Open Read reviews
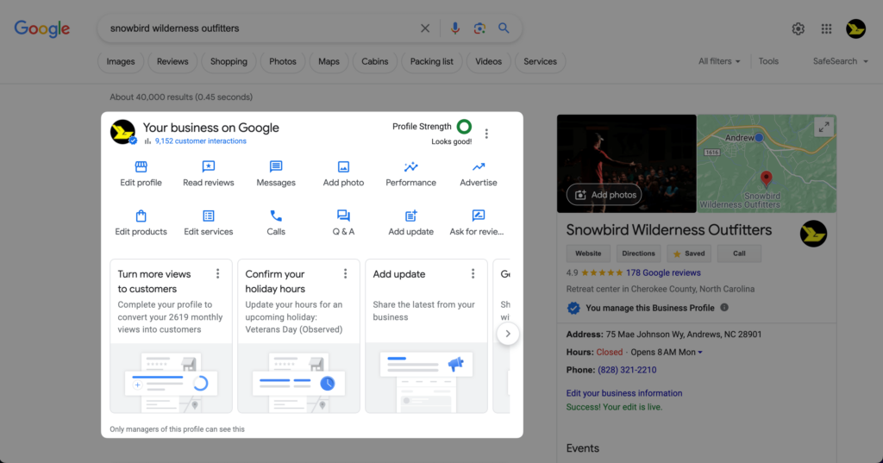Screen dimensions: 883x463 click(209, 173)
